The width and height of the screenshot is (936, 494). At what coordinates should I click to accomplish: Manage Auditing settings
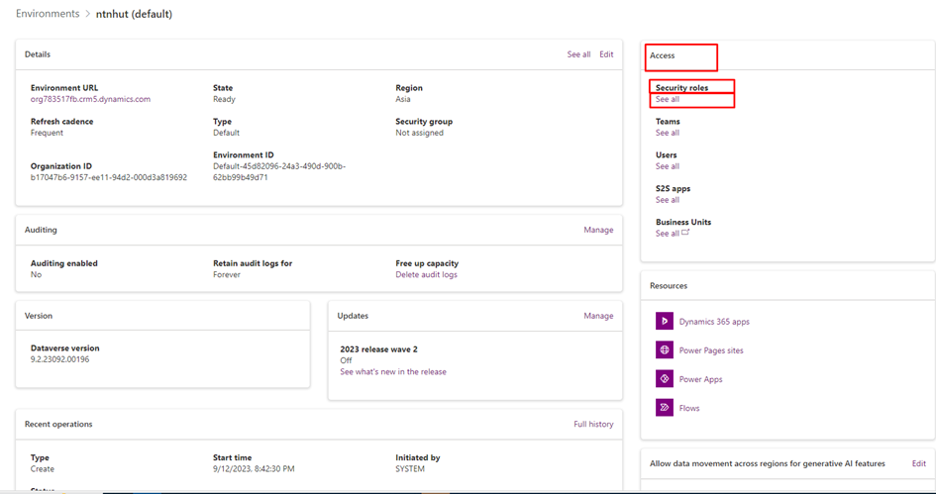(598, 230)
